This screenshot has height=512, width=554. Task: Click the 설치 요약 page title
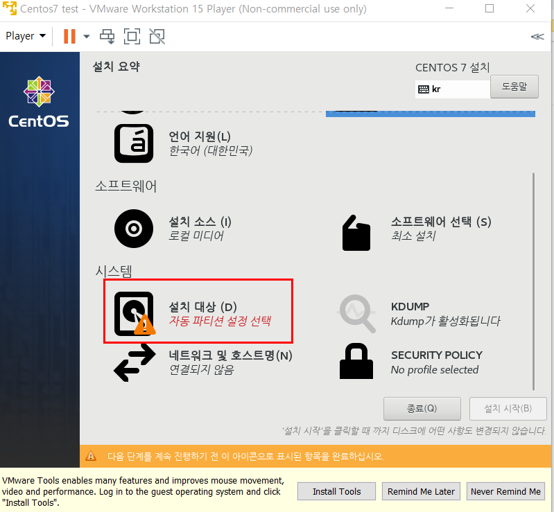click(x=116, y=67)
